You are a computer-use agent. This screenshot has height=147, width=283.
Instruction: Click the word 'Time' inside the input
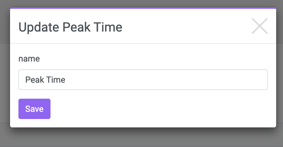(x=56, y=80)
